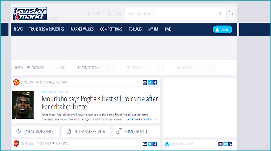Click the double arrow next to the Club(s) dropdown

pos(163,68)
